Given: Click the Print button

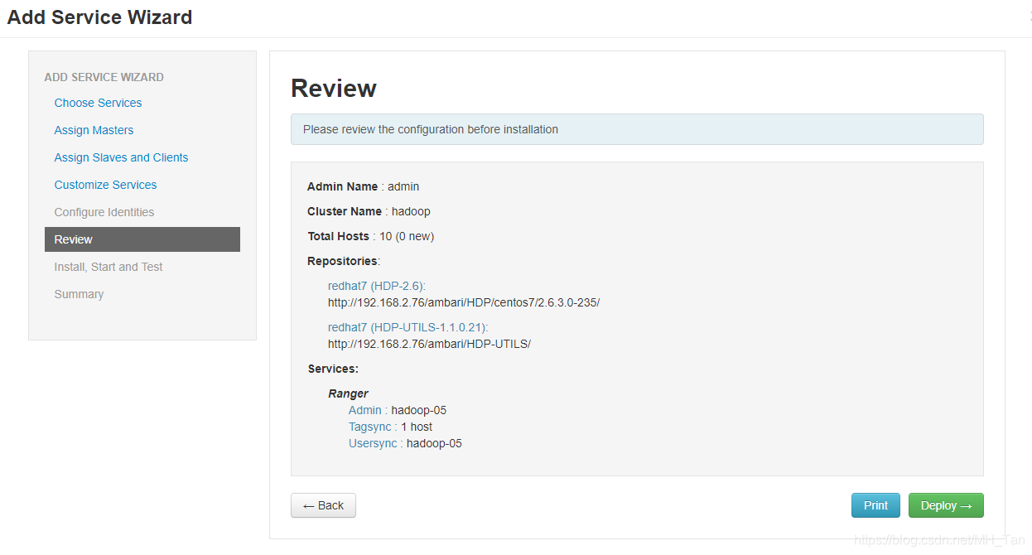Looking at the screenshot, I should [x=875, y=505].
